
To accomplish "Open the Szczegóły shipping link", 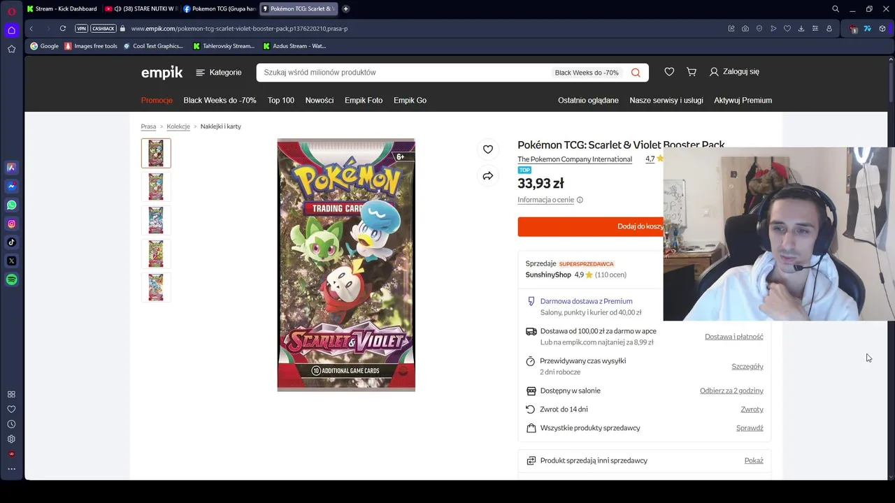I will (747, 367).
